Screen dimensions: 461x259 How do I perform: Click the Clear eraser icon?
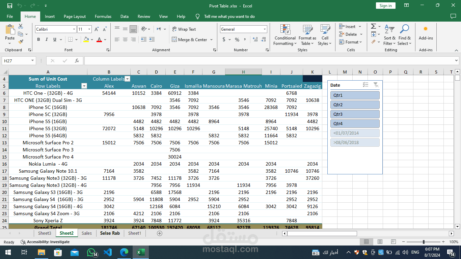373,42
